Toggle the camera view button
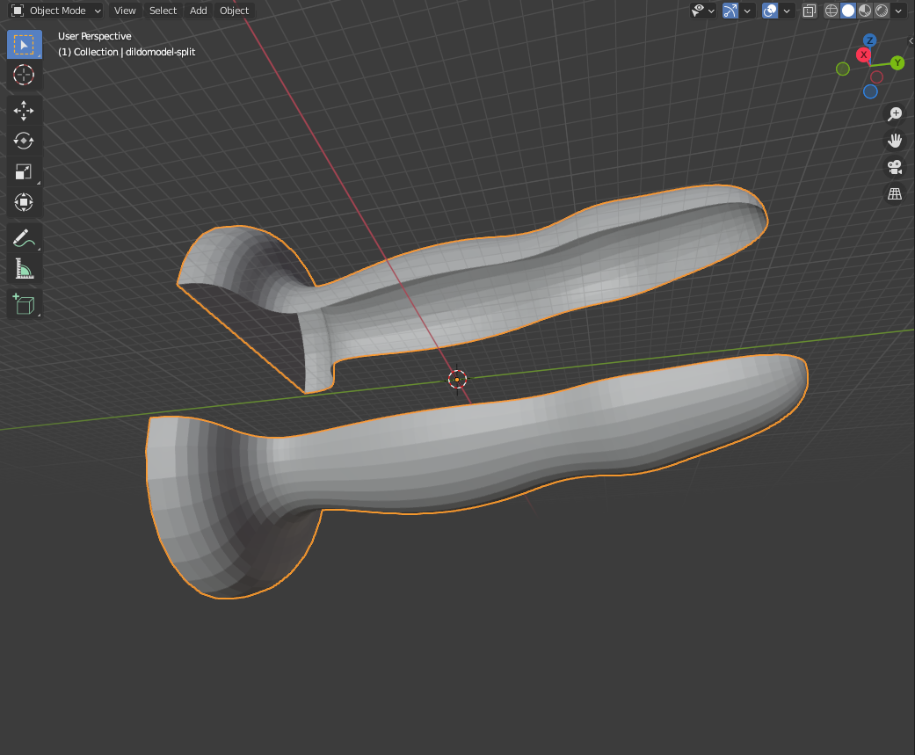 tap(895, 167)
